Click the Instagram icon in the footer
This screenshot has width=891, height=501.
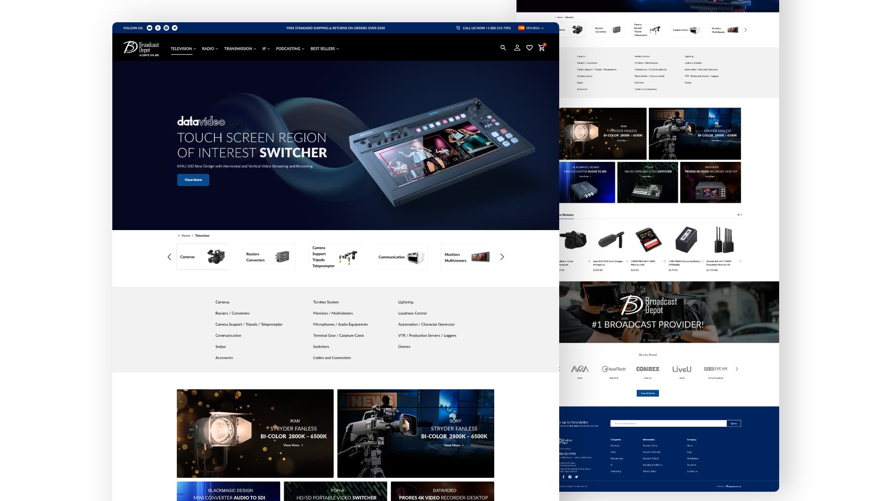click(x=570, y=477)
